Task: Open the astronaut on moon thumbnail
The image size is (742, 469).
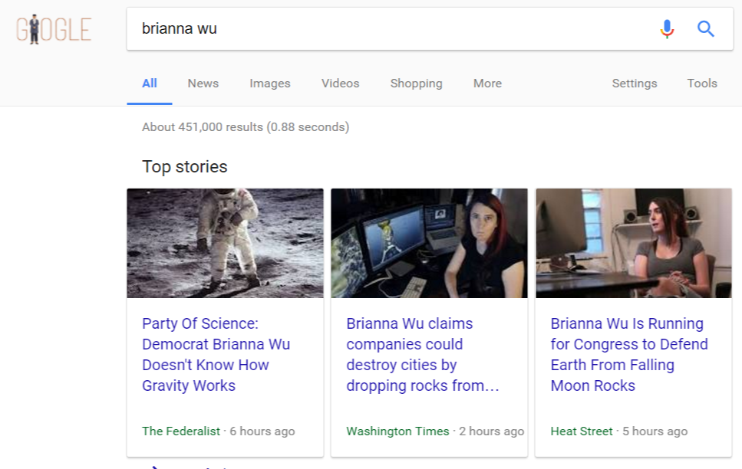Action: (226, 243)
